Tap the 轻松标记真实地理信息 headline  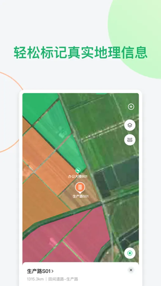pos(80,52)
